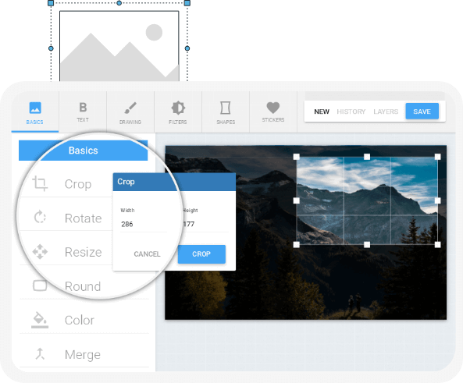Open the History panel

tap(351, 112)
